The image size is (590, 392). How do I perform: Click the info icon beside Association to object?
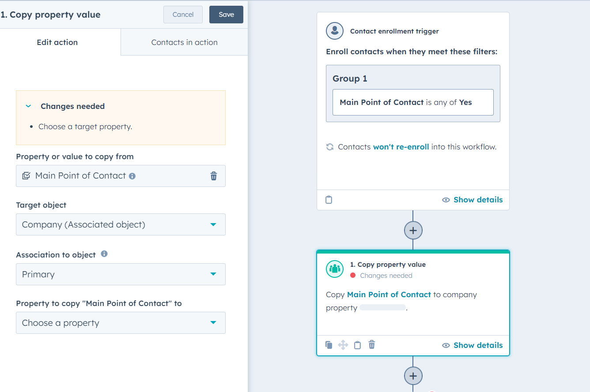click(104, 254)
